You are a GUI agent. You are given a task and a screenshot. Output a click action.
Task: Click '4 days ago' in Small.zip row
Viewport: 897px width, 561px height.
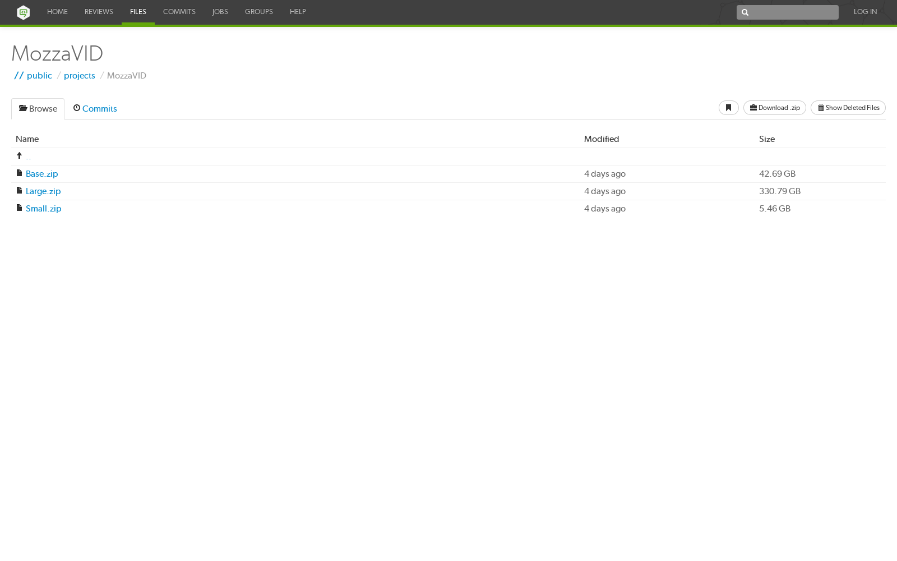click(x=605, y=209)
